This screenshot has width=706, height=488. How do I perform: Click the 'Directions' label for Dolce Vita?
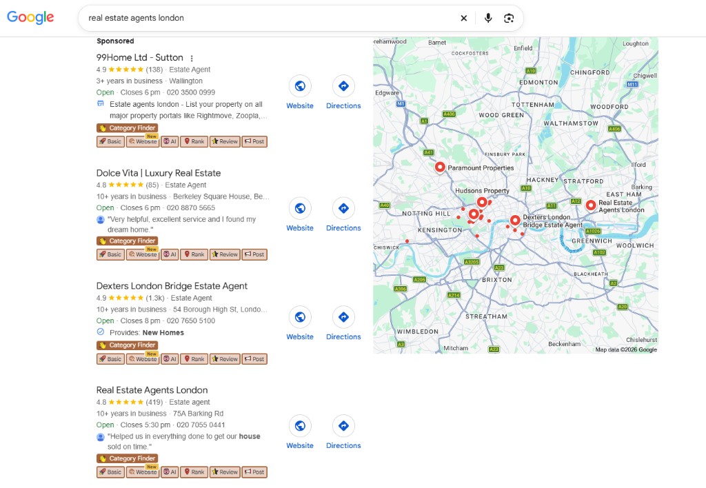click(x=343, y=228)
